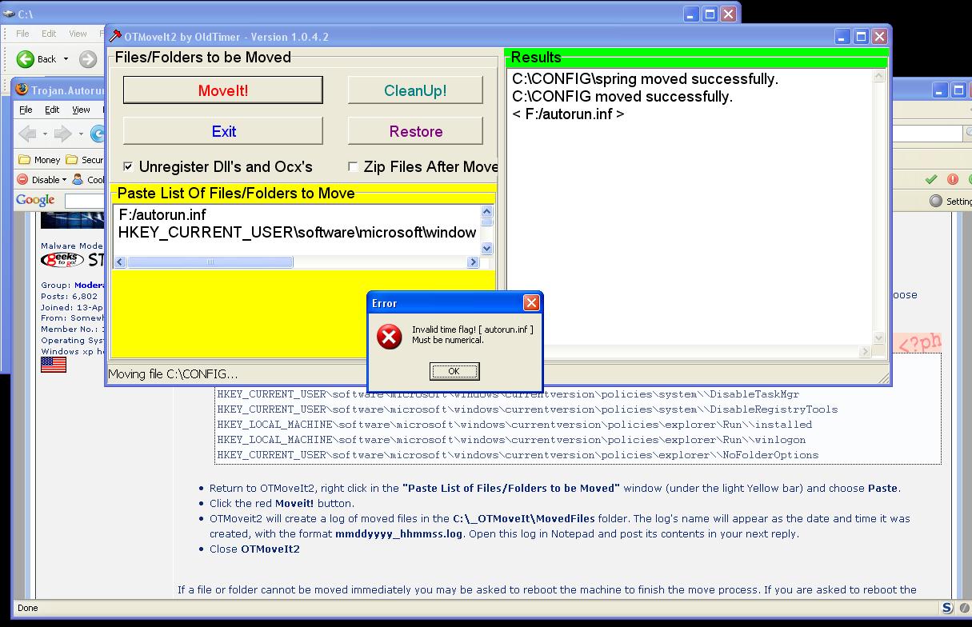Viewport: 972px width, 627px height.
Task: Click '< F:/autorun.inf >' result line
Action: pos(568,114)
